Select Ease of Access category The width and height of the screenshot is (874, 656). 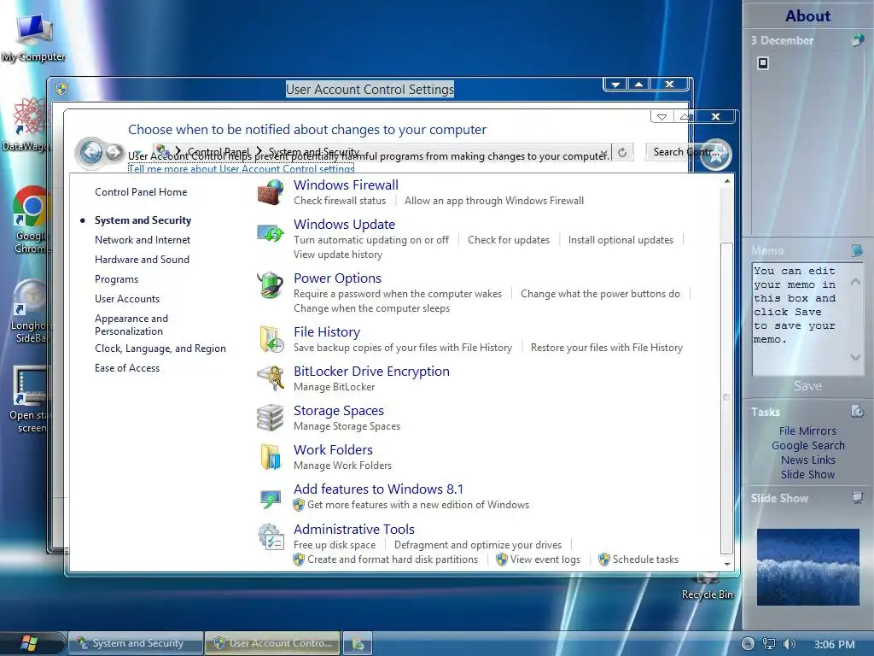[x=127, y=368]
